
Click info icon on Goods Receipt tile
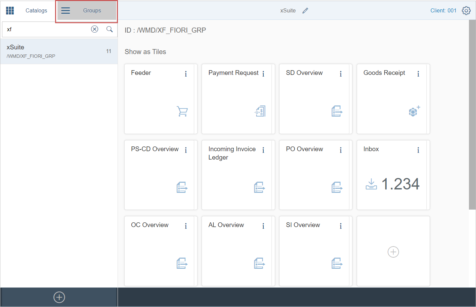(x=418, y=74)
